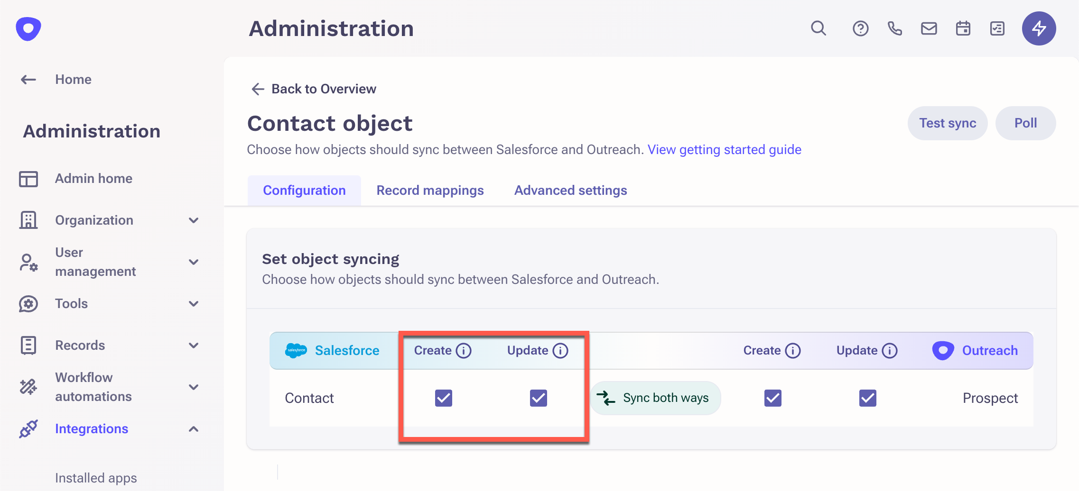The height and width of the screenshot is (491, 1079).
Task: Uncheck Salesforce Create checkbox for Contact
Action: 444,398
